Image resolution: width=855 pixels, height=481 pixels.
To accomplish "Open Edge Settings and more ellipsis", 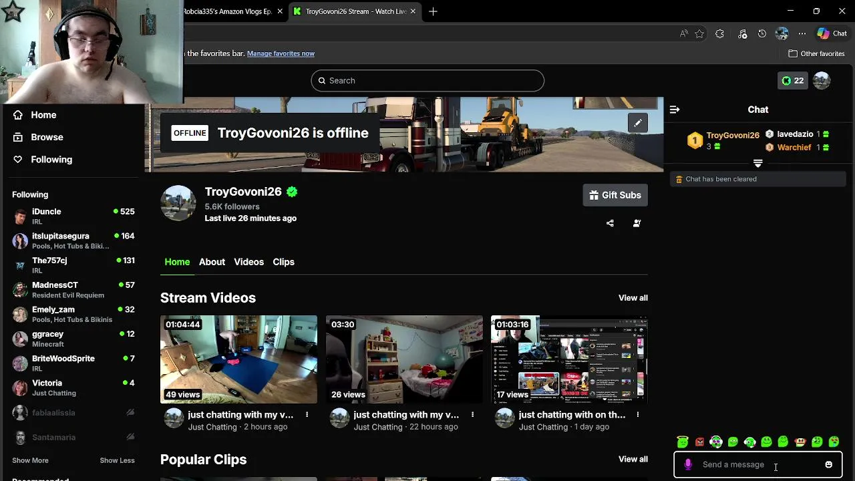I will [802, 33].
